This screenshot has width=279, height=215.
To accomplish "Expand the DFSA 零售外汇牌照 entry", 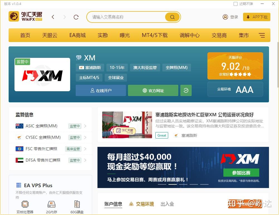I will (85, 160).
